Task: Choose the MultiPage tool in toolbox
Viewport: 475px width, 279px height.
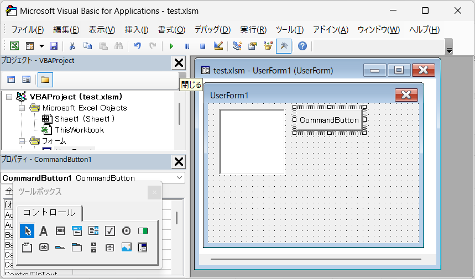Action: coord(77,248)
